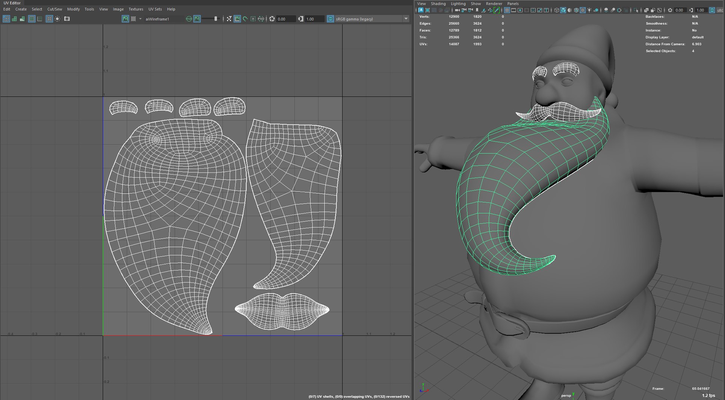Image resolution: width=725 pixels, height=400 pixels.
Task: Toggle isolate select icon in viewport
Action: point(636,10)
